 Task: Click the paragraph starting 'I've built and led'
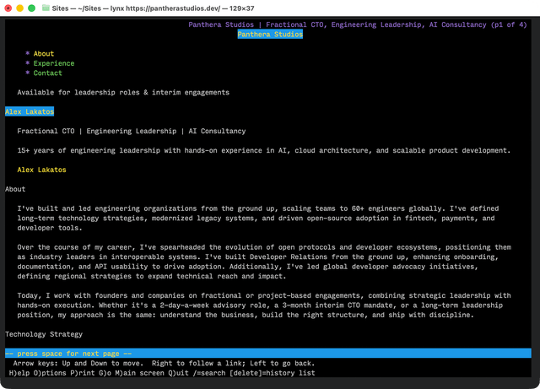[258, 218]
